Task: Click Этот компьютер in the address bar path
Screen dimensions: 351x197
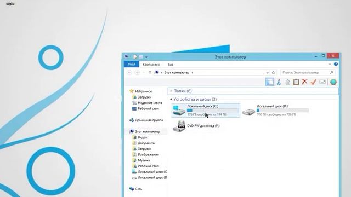Action: pyautogui.click(x=177, y=73)
